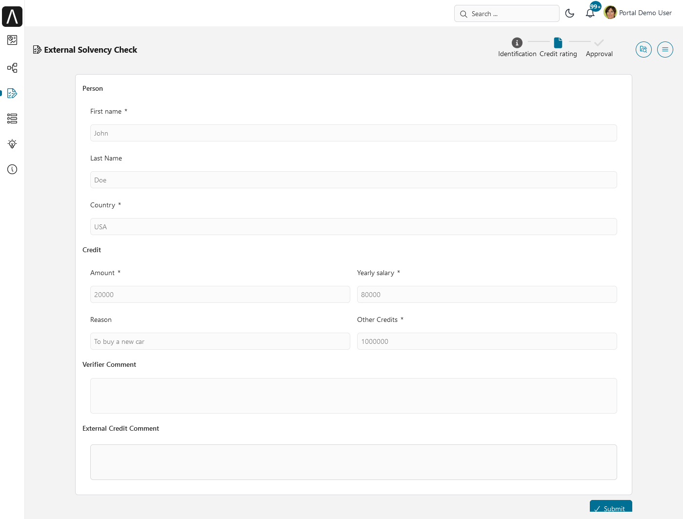Screen dimensions: 683x519
Task: Toggle dark mode moon icon
Action: coord(569,13)
